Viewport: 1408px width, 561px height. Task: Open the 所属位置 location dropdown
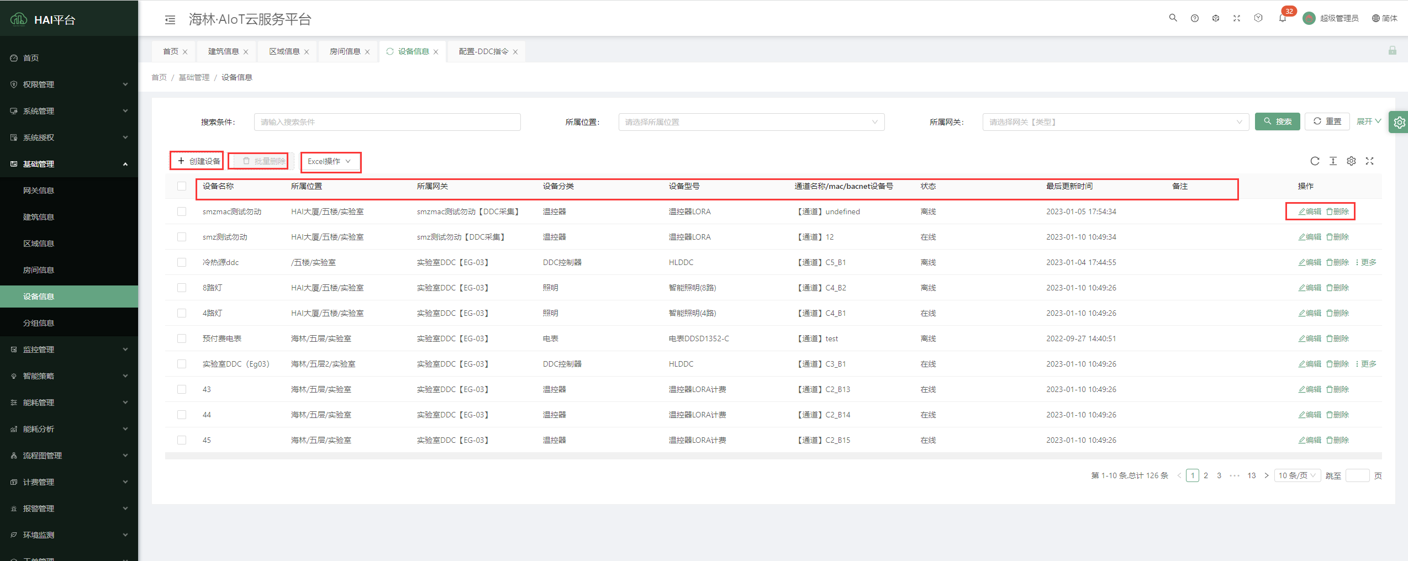pos(751,122)
